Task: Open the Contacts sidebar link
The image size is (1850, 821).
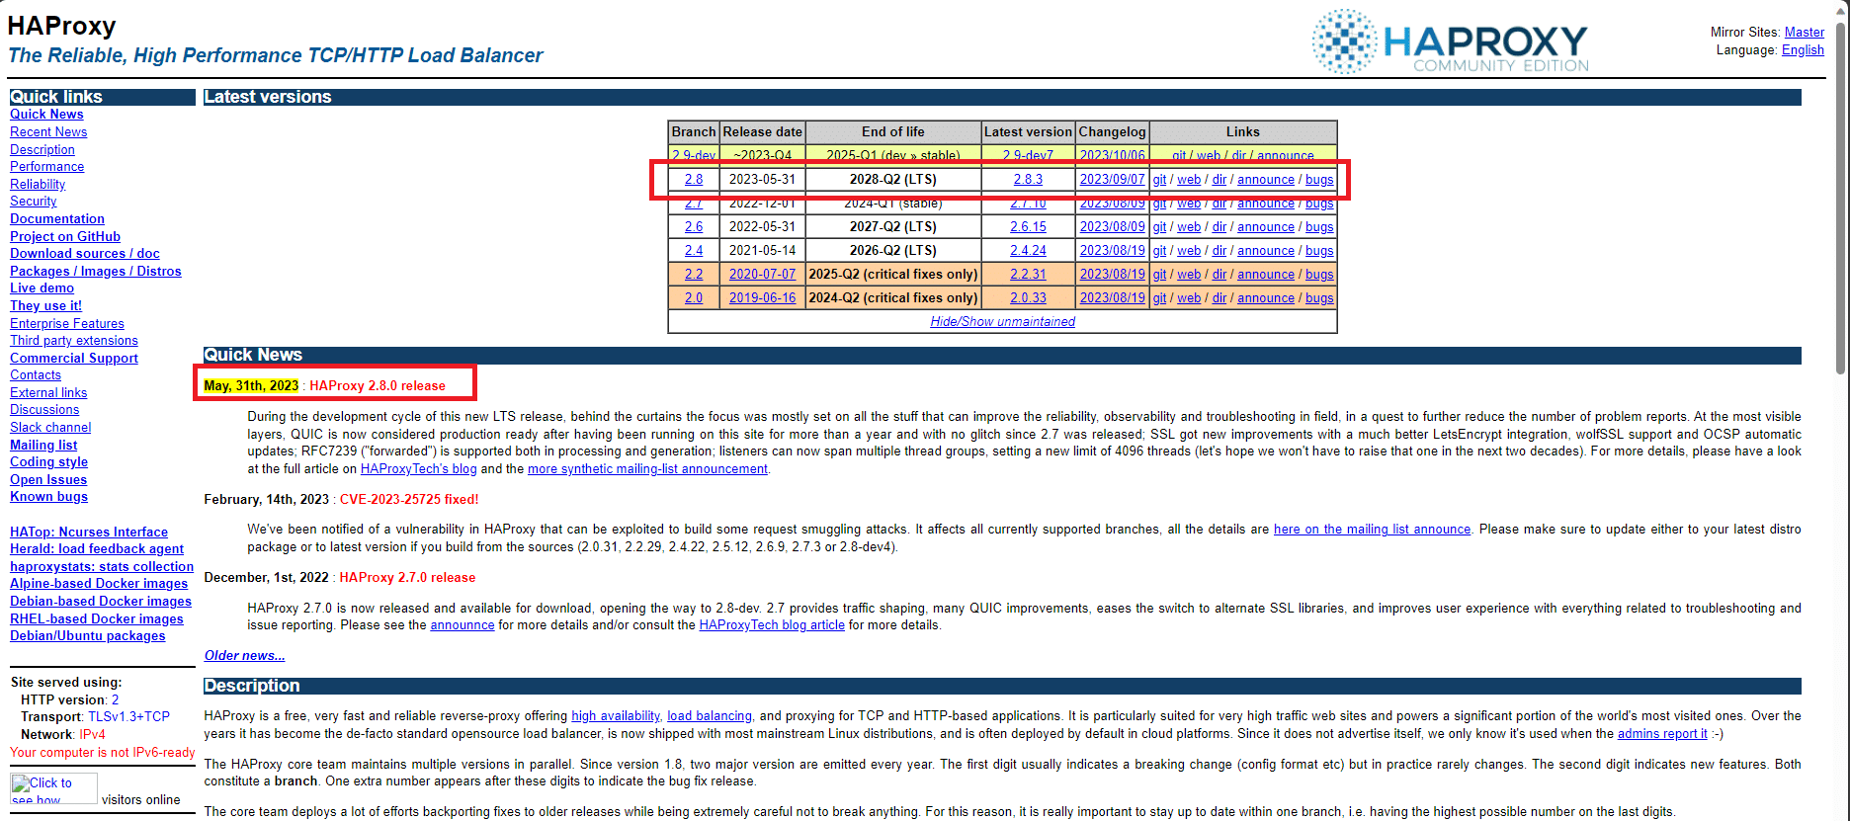Action: (x=36, y=374)
